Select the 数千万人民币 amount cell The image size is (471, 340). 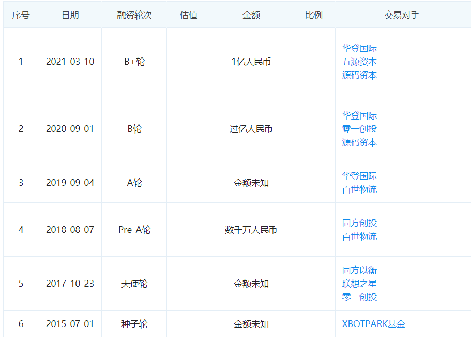(251, 230)
